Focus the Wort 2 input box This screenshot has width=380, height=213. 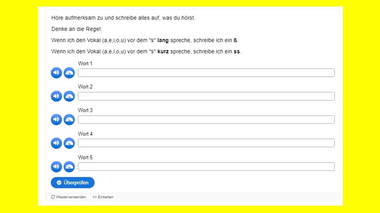(206, 96)
